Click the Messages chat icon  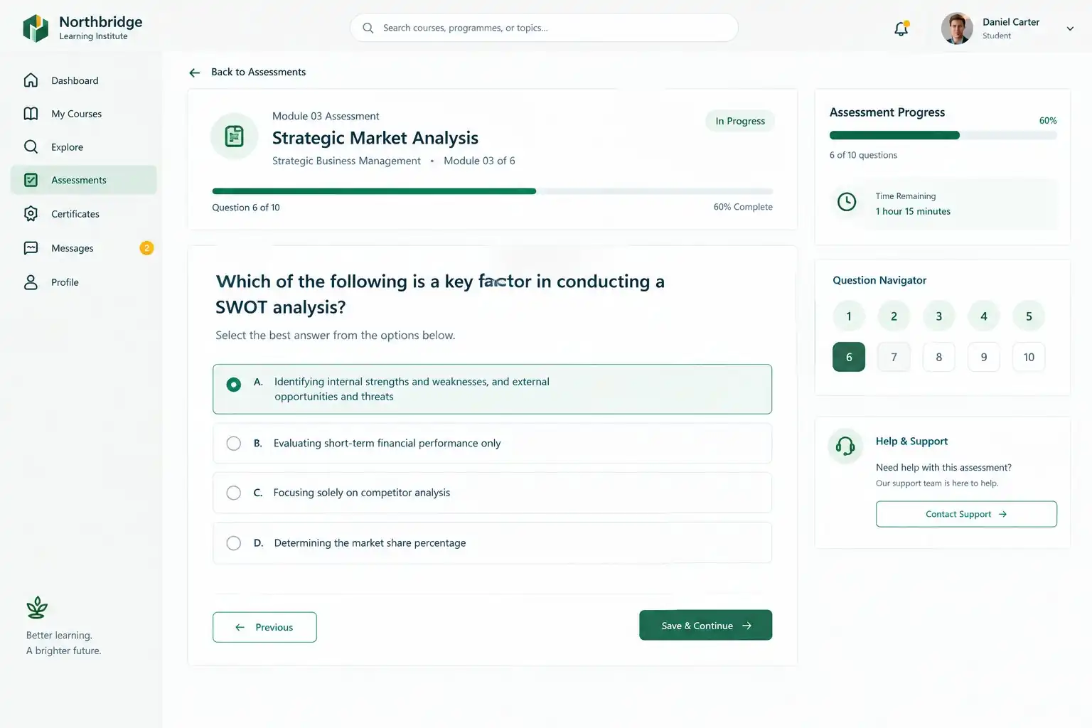pos(31,248)
